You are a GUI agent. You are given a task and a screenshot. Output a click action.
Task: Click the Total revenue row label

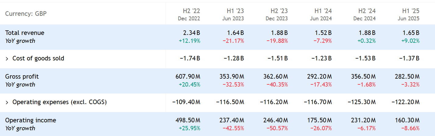click(25, 33)
